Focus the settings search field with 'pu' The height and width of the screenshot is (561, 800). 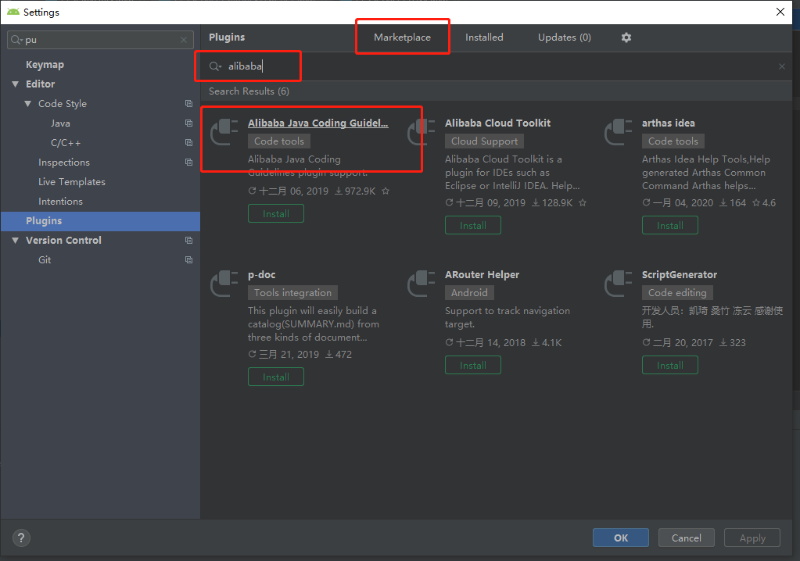click(x=101, y=40)
